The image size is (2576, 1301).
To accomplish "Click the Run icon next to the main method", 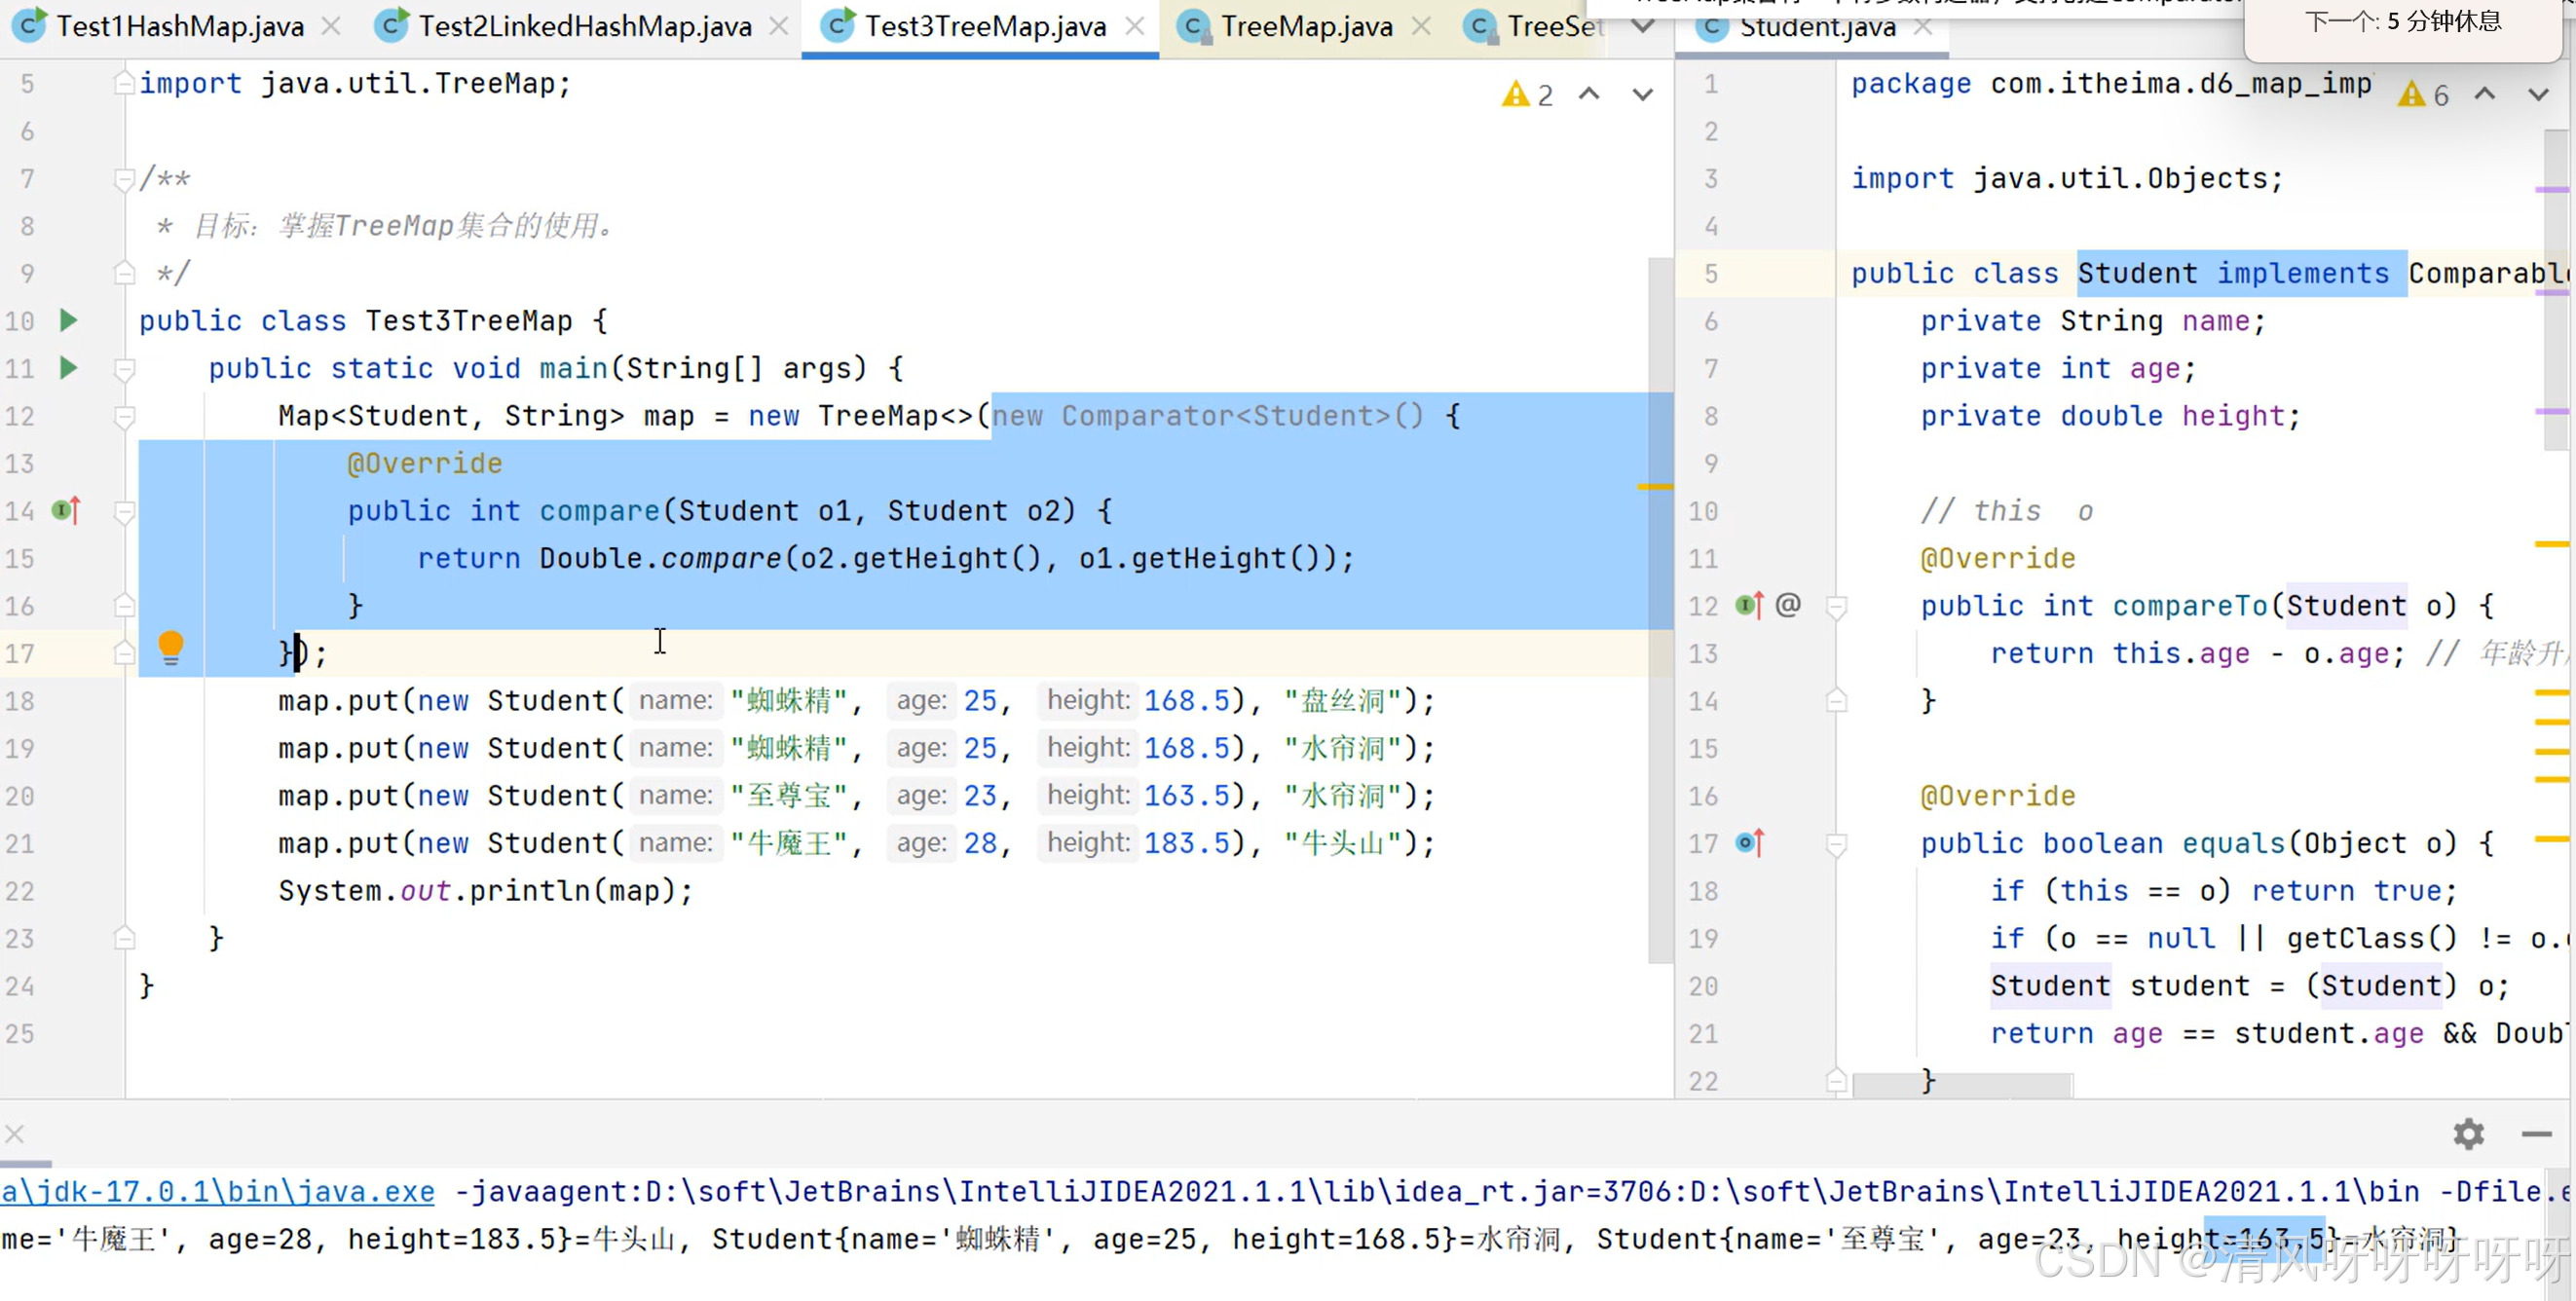I will [x=67, y=368].
